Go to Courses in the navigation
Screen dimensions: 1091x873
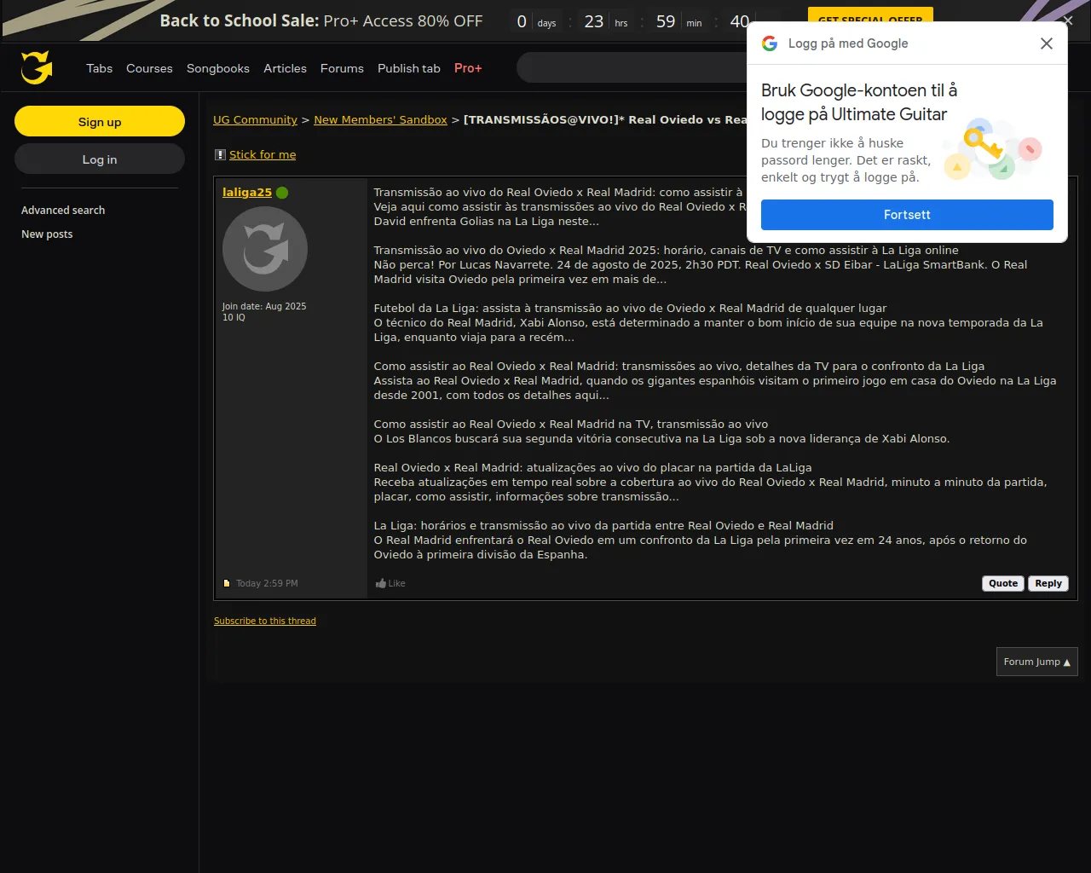149,68
